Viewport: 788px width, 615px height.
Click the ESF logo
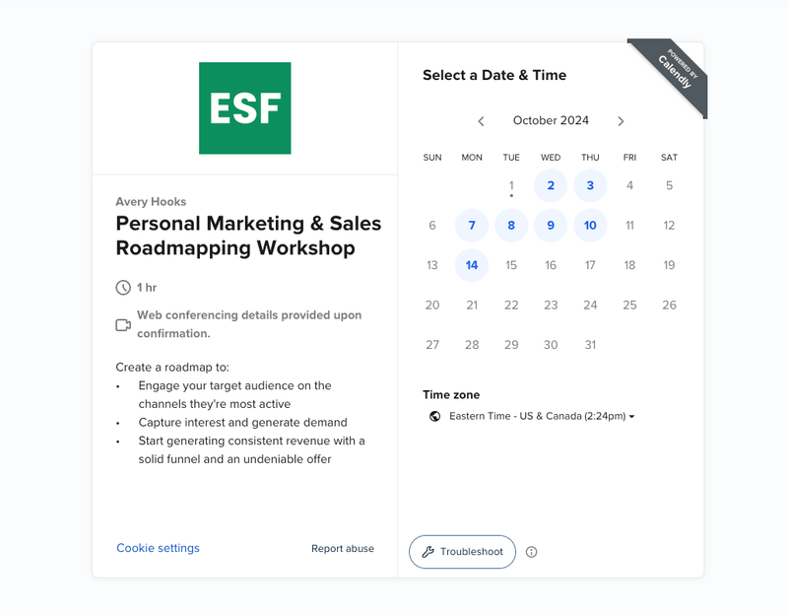(x=245, y=108)
